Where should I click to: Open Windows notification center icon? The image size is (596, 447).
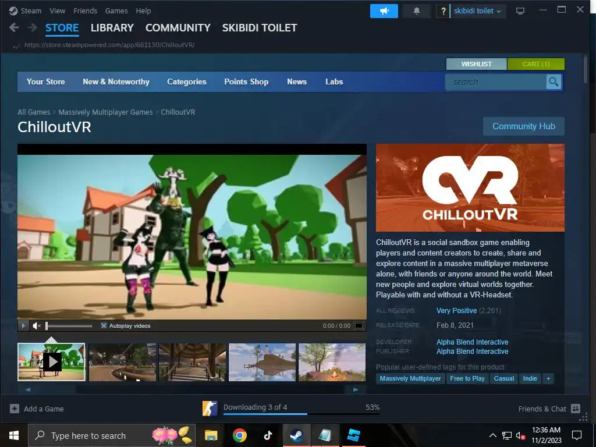(577, 435)
